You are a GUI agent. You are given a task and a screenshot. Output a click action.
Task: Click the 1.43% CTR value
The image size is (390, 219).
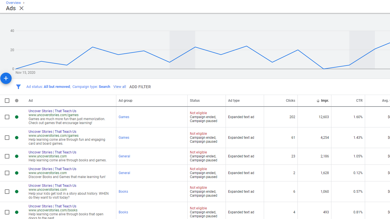[358, 138]
